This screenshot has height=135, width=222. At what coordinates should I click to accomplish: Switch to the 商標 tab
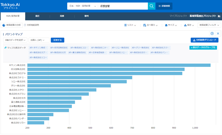pyautogui.click(x=62, y=16)
